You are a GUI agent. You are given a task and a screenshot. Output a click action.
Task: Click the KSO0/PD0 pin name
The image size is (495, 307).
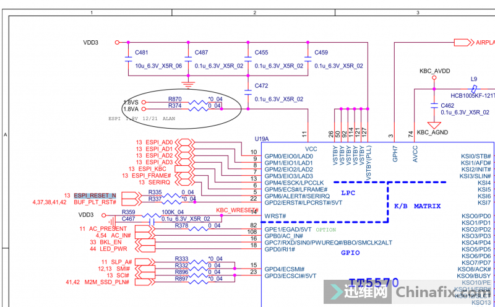(x=476, y=216)
